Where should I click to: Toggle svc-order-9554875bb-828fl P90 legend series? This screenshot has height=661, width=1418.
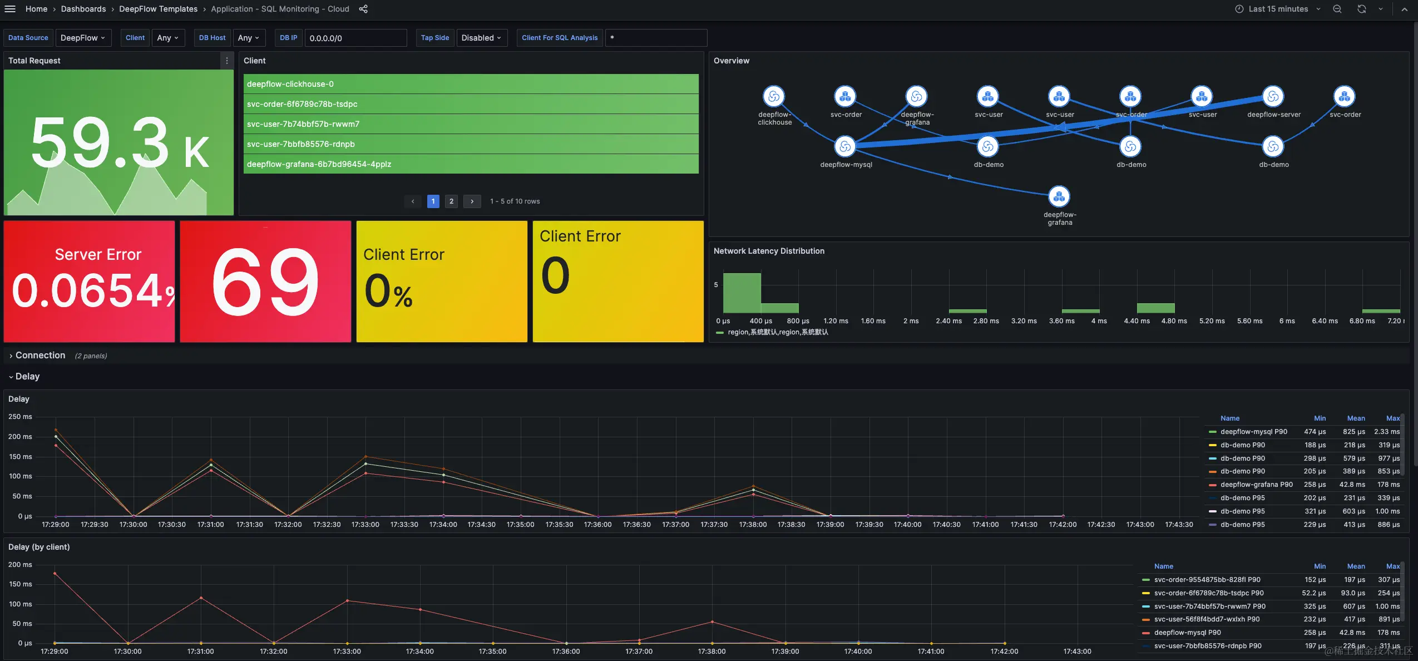pyautogui.click(x=1207, y=580)
